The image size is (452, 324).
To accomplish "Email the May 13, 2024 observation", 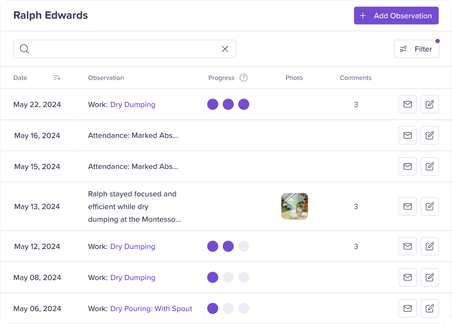I will point(408,206).
